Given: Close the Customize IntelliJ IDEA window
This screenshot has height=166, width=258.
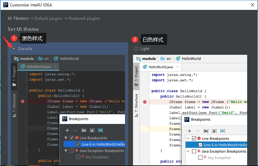Looking at the screenshot, I should pos(253,5).
